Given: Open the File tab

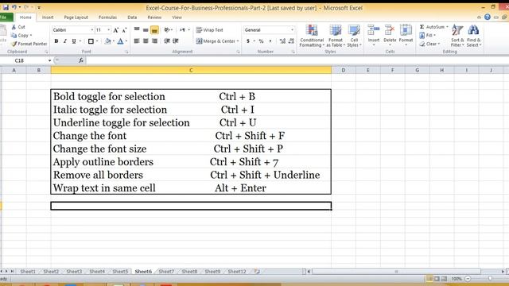Looking at the screenshot, I should [x=6, y=17].
